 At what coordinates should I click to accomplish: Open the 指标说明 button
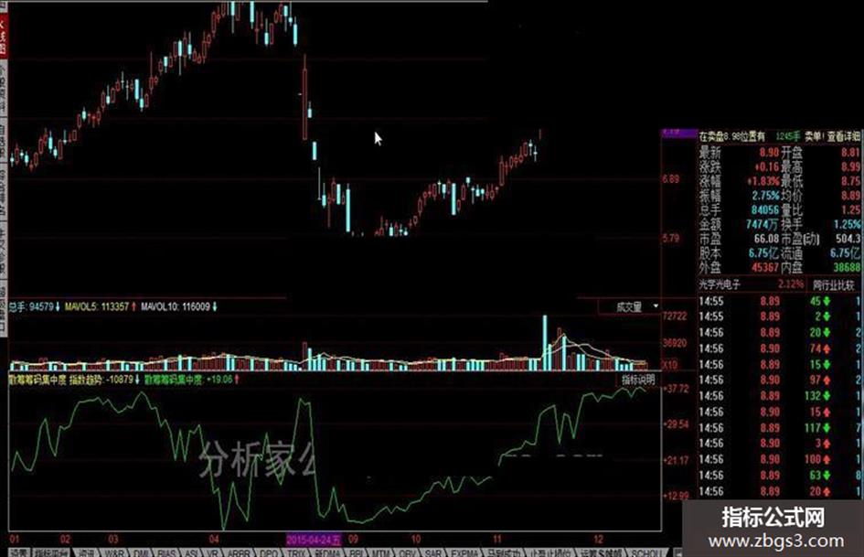point(638,380)
